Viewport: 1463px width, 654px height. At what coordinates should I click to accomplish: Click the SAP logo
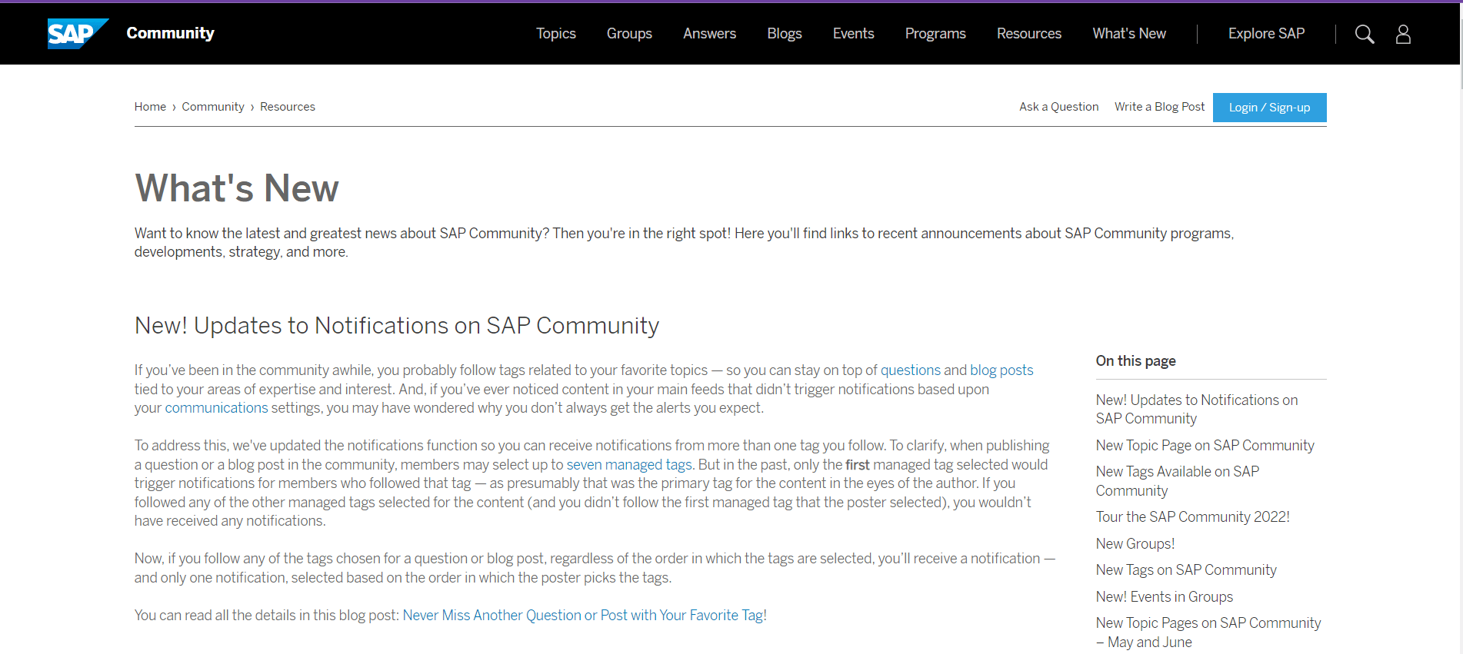coord(78,34)
